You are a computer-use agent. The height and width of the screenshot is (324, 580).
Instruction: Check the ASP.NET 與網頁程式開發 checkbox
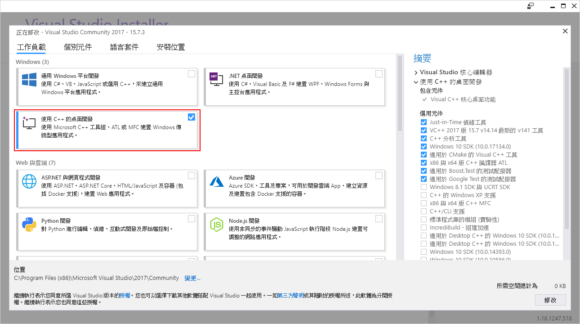point(192,175)
